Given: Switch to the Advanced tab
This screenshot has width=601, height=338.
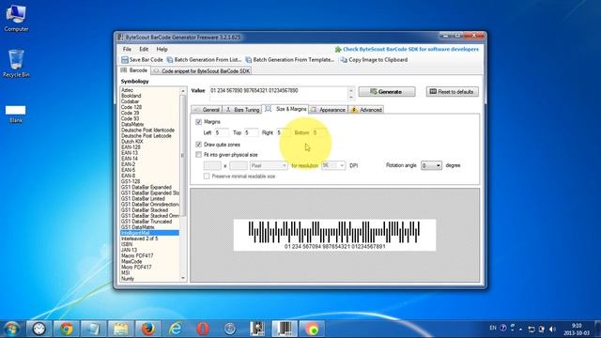Looking at the screenshot, I should [x=366, y=110].
